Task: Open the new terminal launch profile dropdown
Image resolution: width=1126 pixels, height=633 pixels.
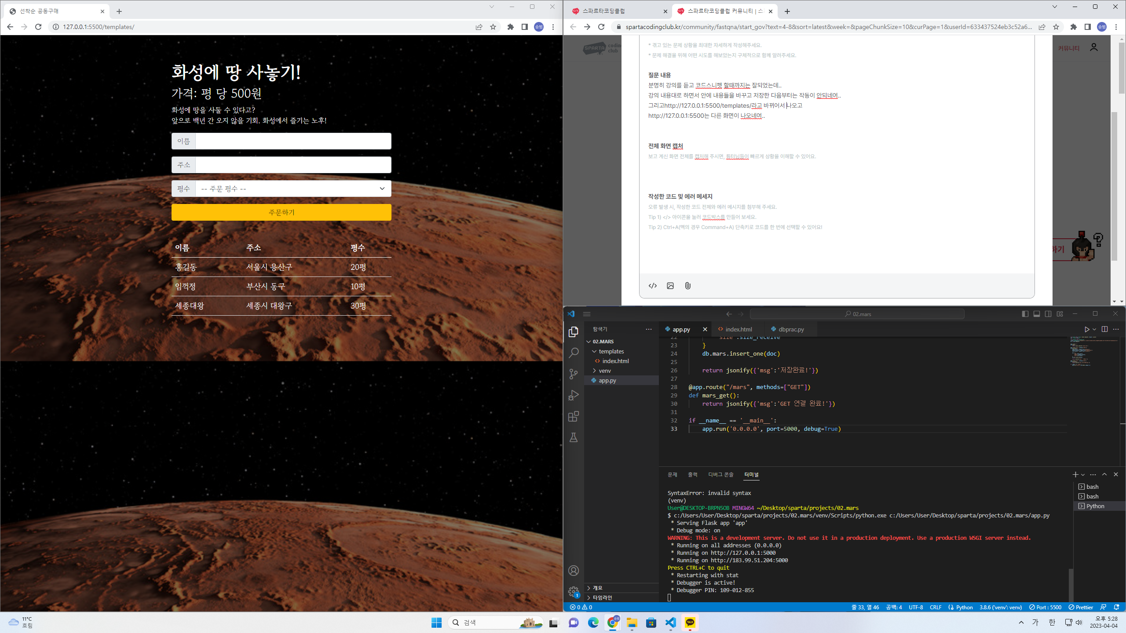Action: tap(1083, 475)
